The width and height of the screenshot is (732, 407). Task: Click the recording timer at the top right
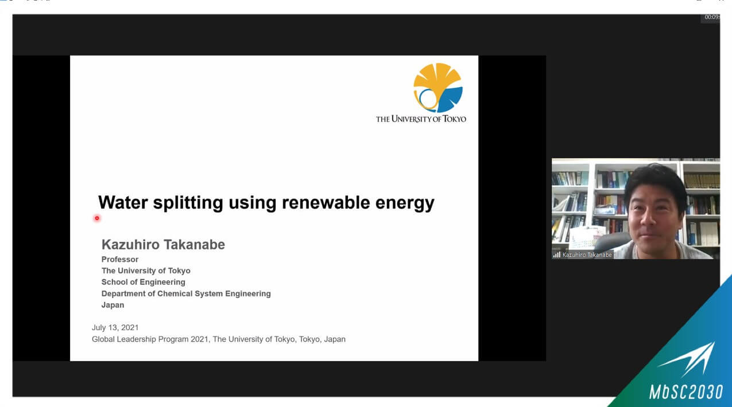point(712,17)
